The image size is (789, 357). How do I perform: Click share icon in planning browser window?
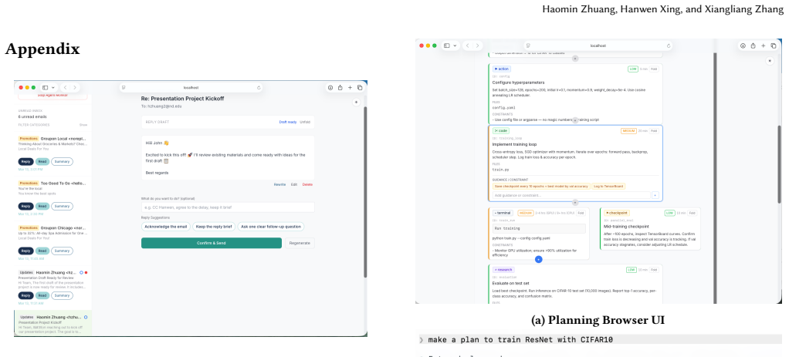click(753, 45)
